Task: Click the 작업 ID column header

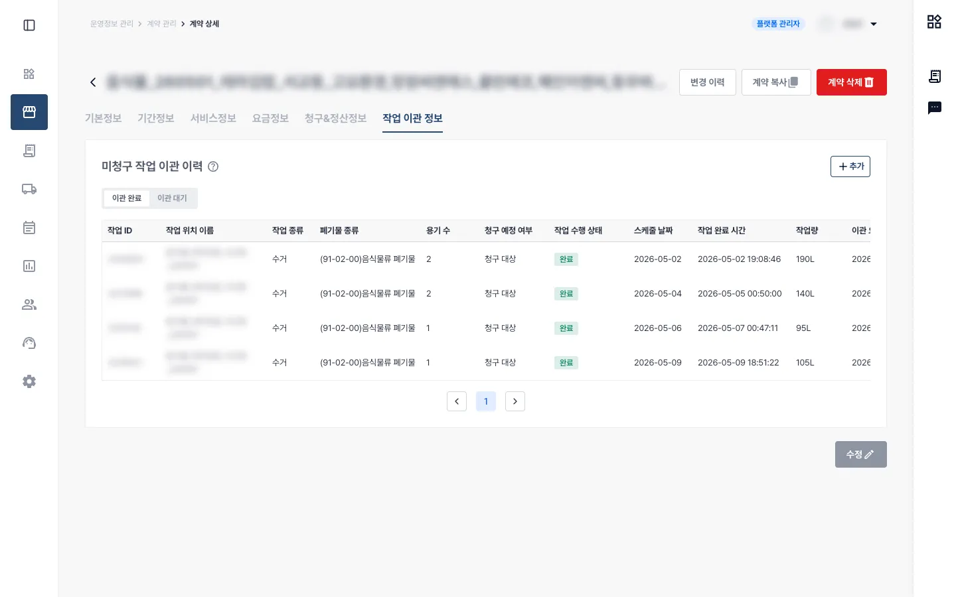Action: pos(120,231)
